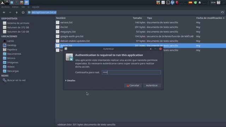Open Documentos in the sidebar
This screenshot has width=226, height=127.
(x=14, y=54)
